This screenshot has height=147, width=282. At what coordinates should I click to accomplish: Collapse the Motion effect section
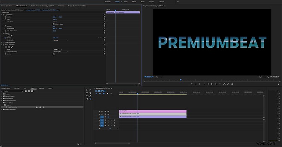tap(2, 15)
